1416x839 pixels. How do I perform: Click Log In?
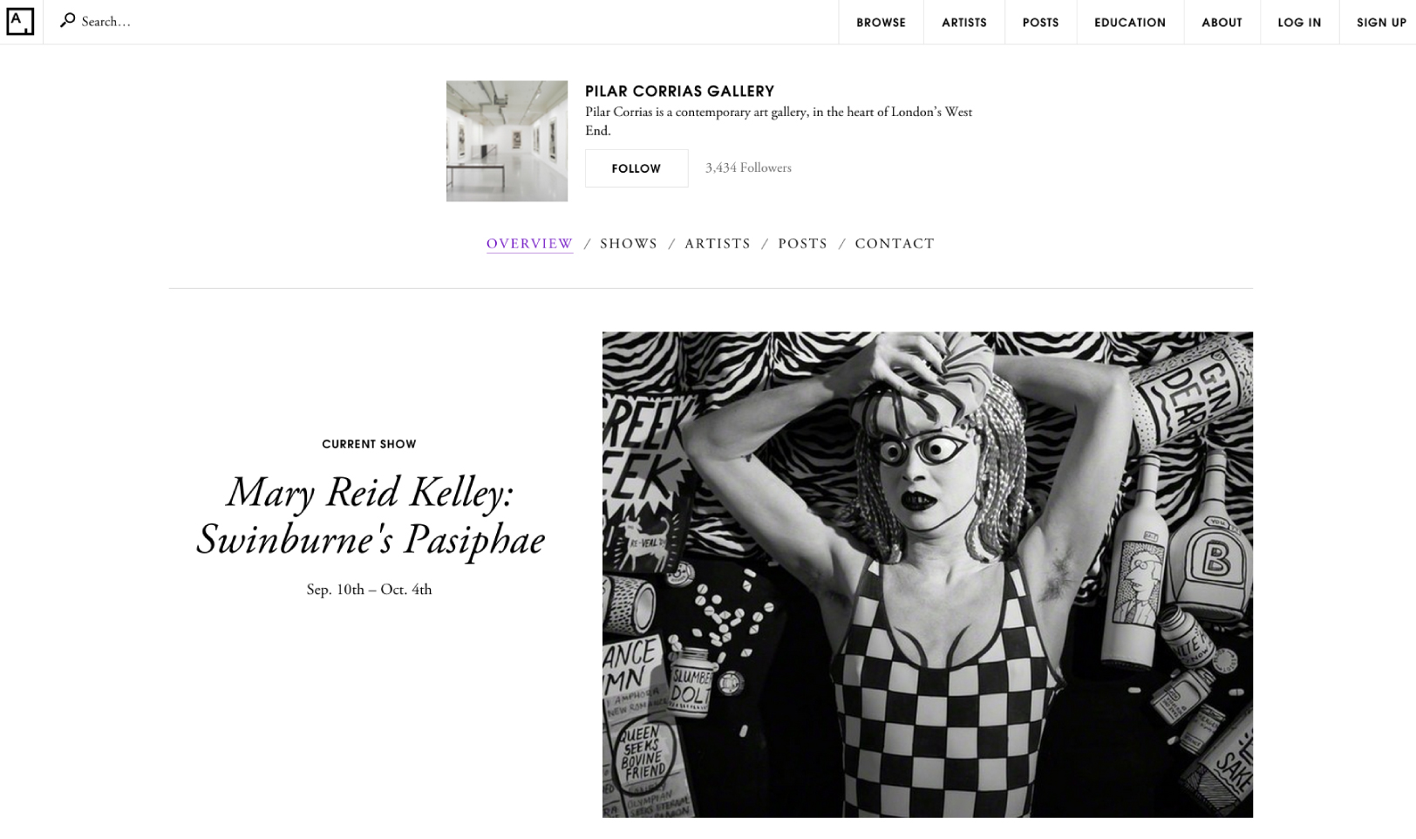(1299, 23)
